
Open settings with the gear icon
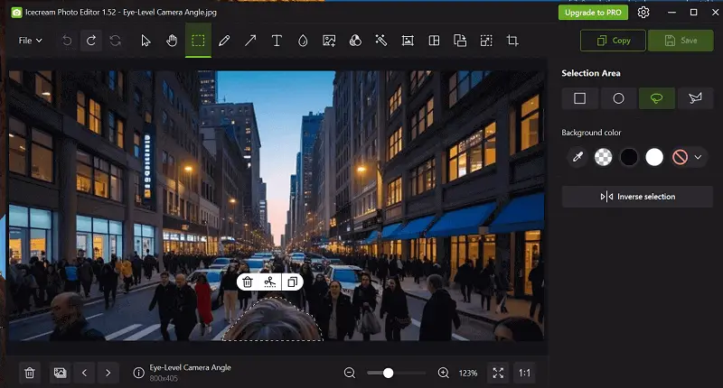coord(643,13)
